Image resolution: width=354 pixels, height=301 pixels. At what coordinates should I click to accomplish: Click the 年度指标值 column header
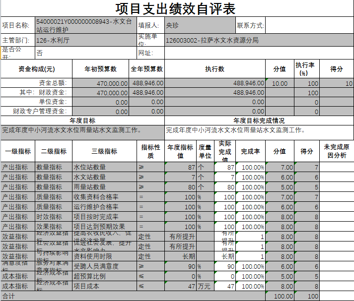181,151
